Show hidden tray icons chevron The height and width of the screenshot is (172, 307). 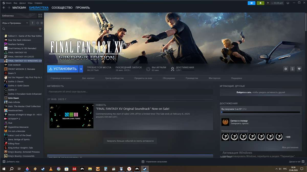pos(276,169)
